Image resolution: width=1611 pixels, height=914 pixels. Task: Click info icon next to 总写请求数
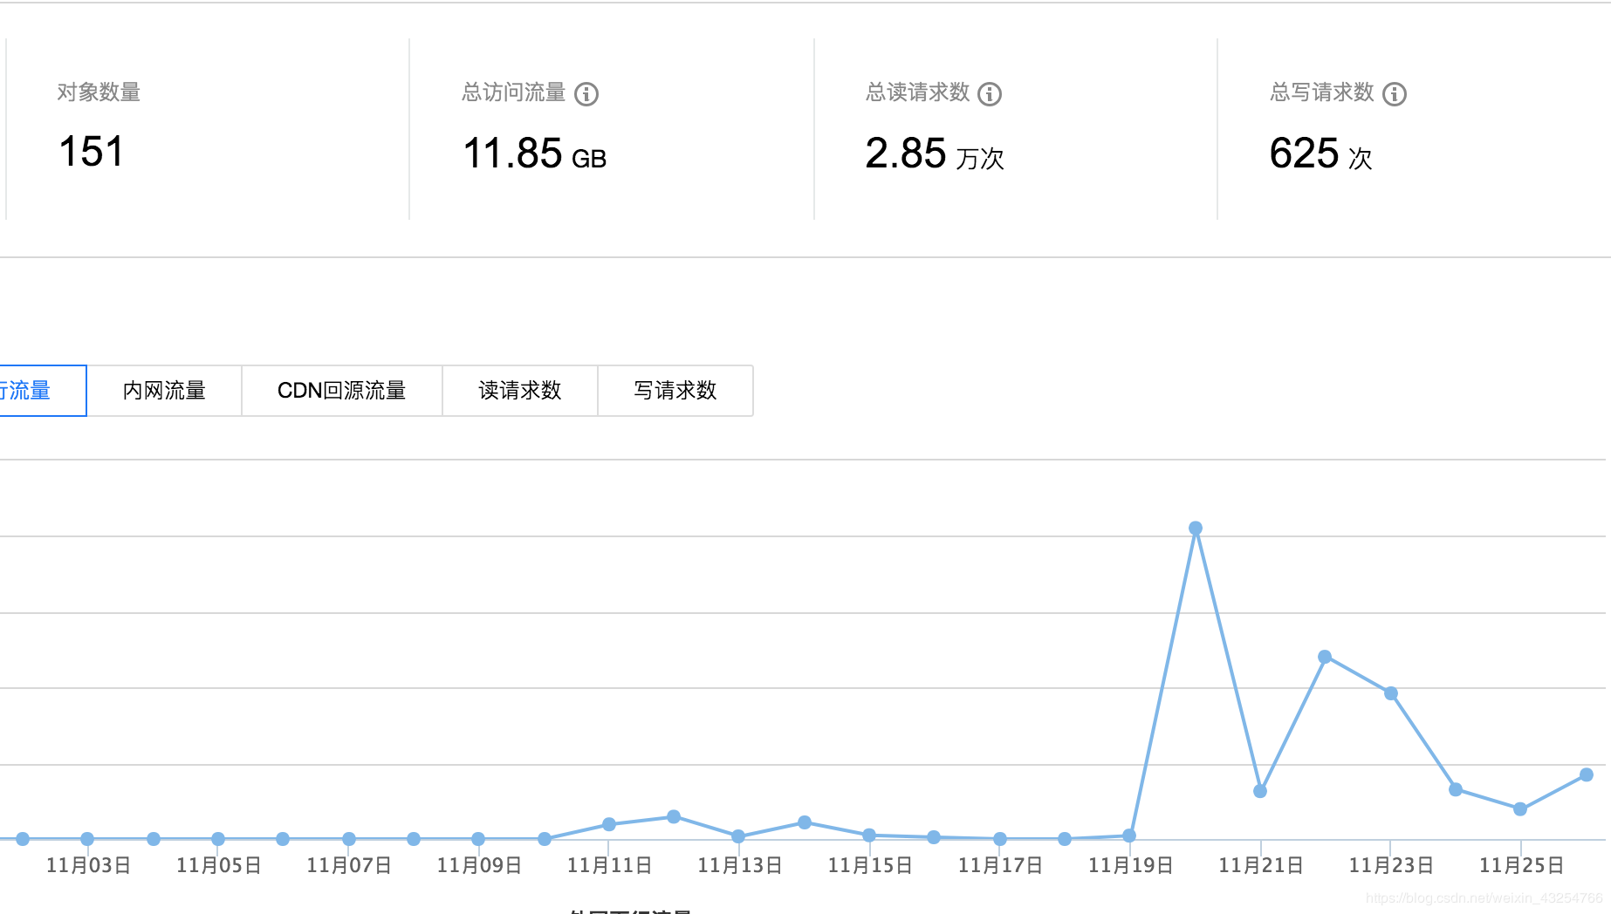[1395, 94]
